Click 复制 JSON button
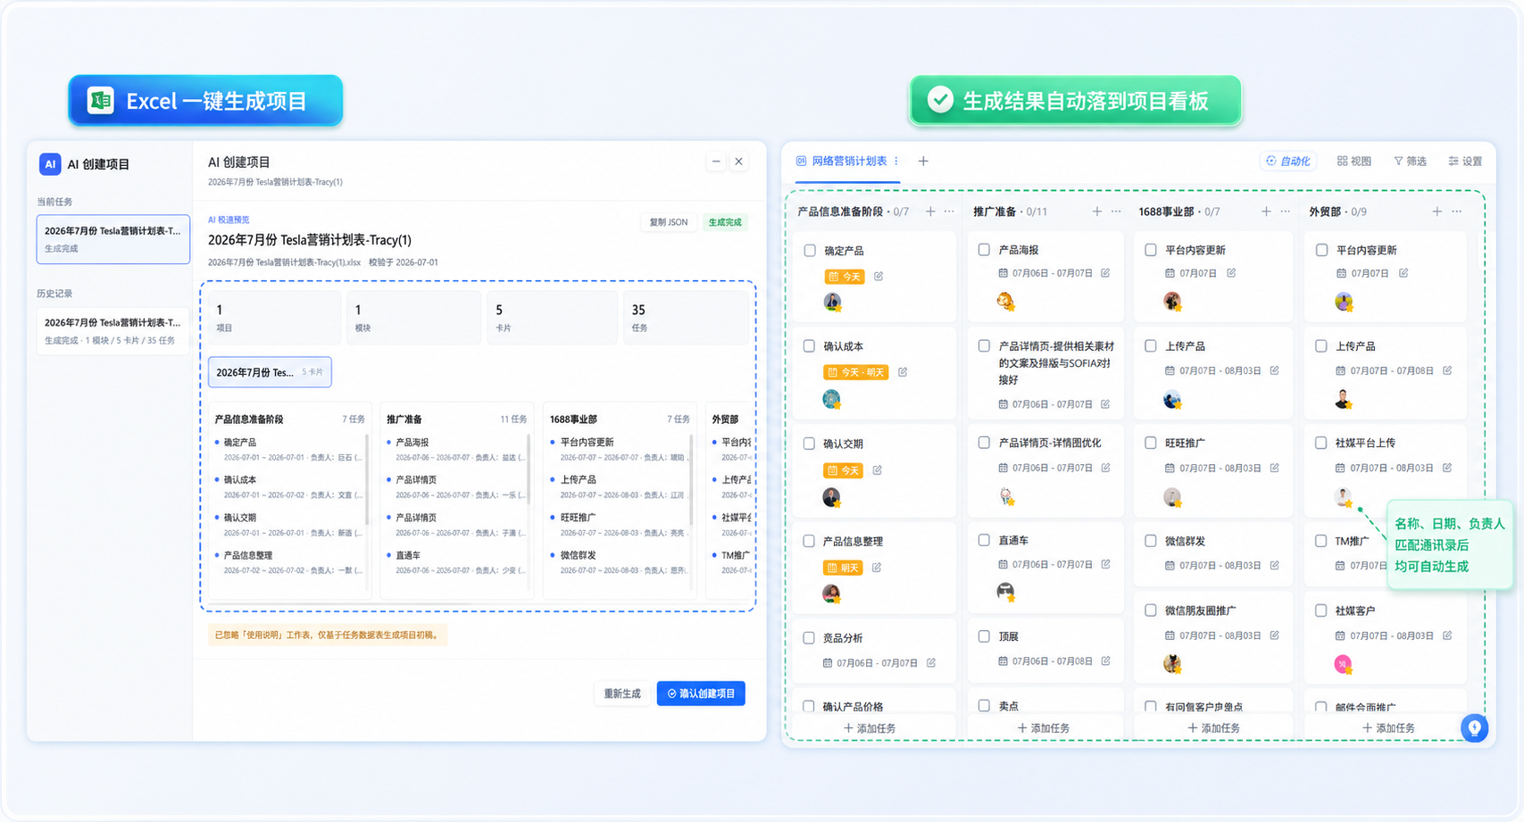The width and height of the screenshot is (1524, 822). (669, 222)
